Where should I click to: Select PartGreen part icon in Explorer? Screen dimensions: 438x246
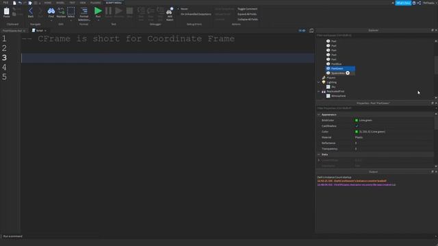point(328,68)
